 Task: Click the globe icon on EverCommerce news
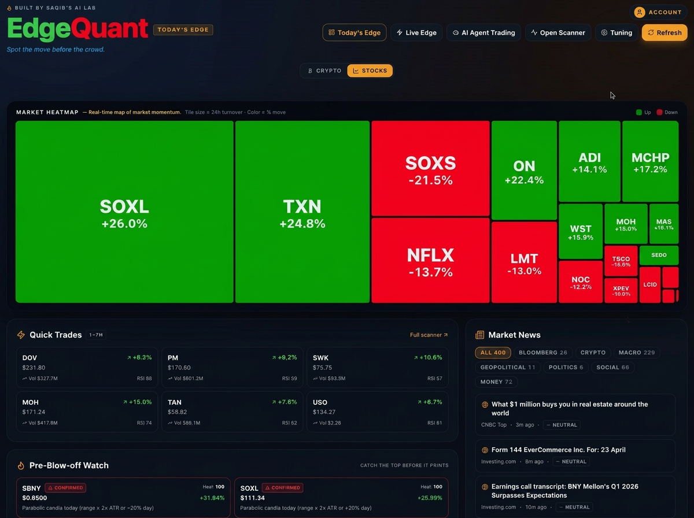[485, 450]
